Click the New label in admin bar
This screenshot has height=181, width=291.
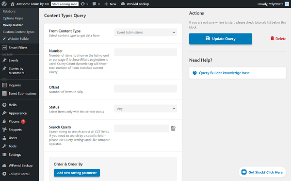113,4
